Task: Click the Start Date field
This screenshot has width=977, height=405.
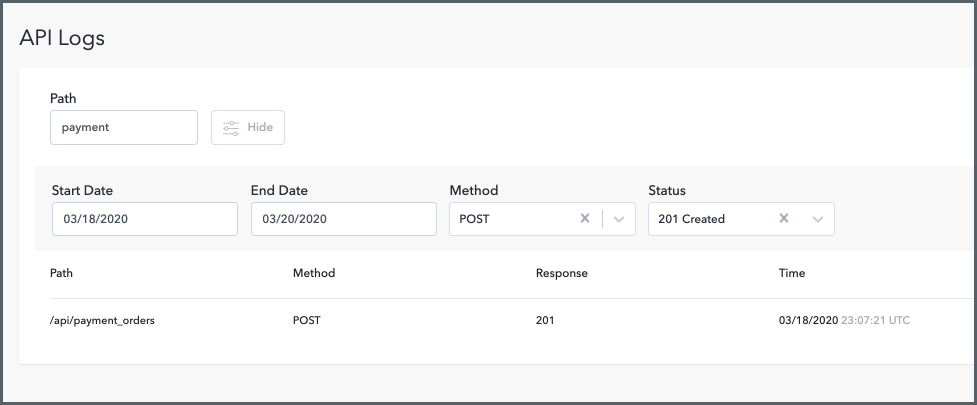Action: 145,219
